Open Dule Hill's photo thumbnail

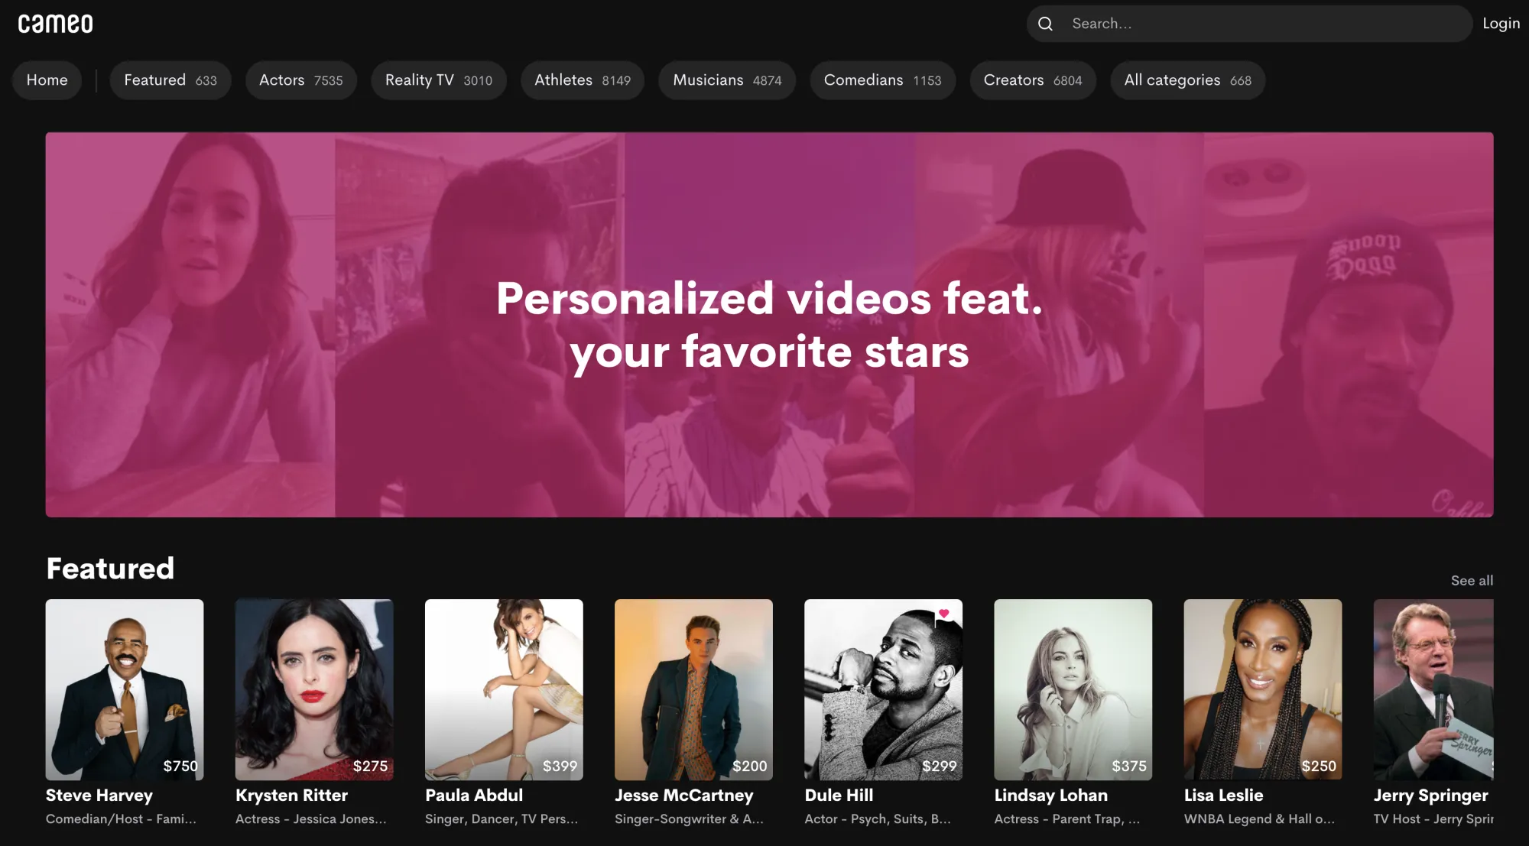pos(883,689)
